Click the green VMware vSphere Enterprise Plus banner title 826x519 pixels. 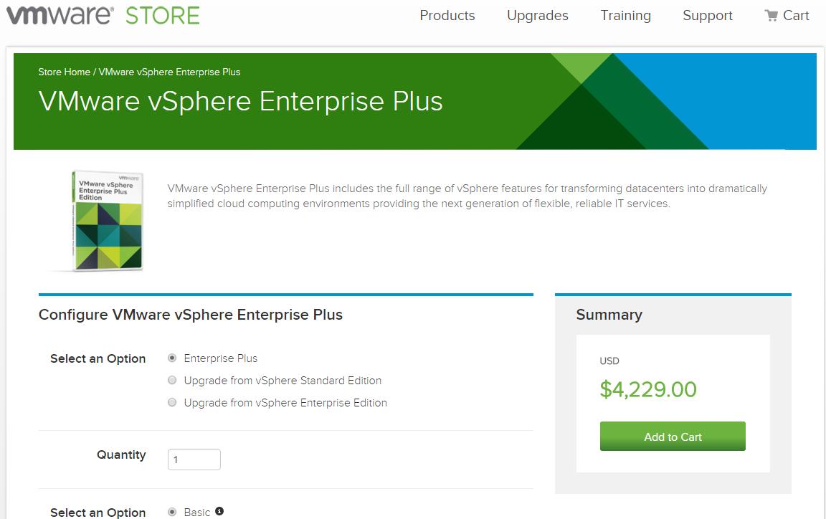pos(241,101)
